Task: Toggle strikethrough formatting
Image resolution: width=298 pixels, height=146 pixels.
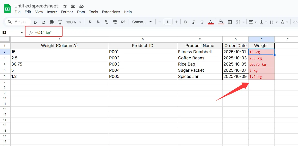Action: point(202,22)
